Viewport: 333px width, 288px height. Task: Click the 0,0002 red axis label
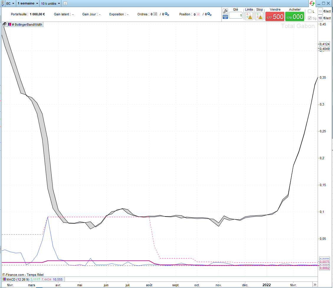(x=324, y=268)
